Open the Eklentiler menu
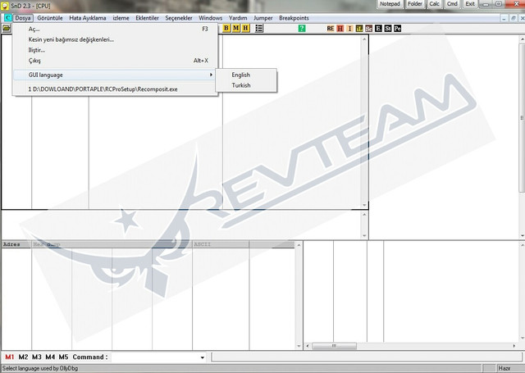This screenshot has height=373, width=525. [148, 18]
